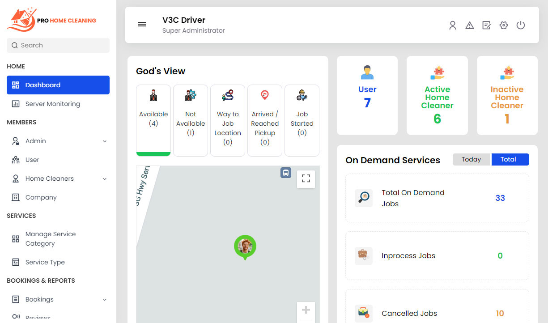Open the settings gear icon
This screenshot has width=548, height=323.
pyautogui.click(x=503, y=25)
